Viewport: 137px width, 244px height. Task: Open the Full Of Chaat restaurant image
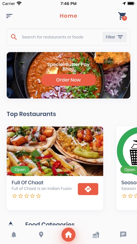[x=55, y=151]
